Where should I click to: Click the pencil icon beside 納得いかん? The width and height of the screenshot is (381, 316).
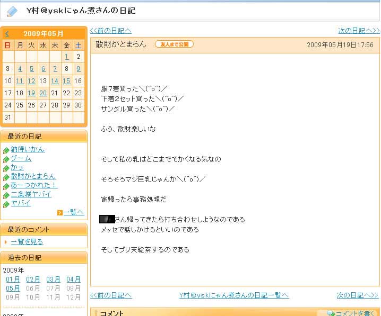pyautogui.click(x=6, y=150)
